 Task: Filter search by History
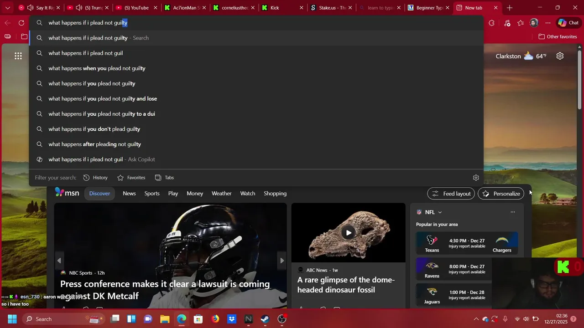coord(95,178)
